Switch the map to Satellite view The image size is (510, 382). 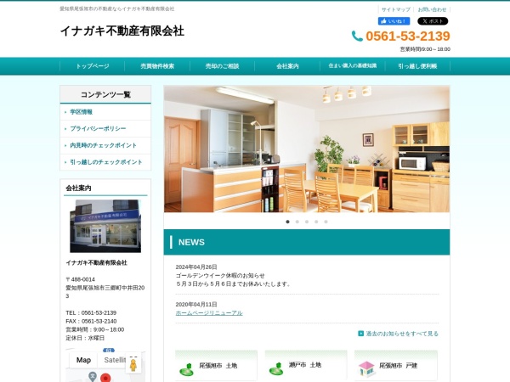tap(115, 360)
